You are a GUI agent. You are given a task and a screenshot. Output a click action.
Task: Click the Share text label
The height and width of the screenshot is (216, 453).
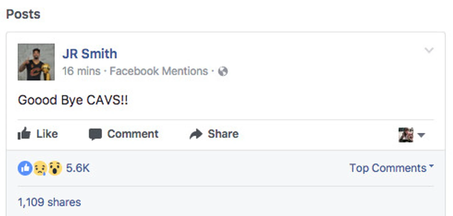pos(223,134)
